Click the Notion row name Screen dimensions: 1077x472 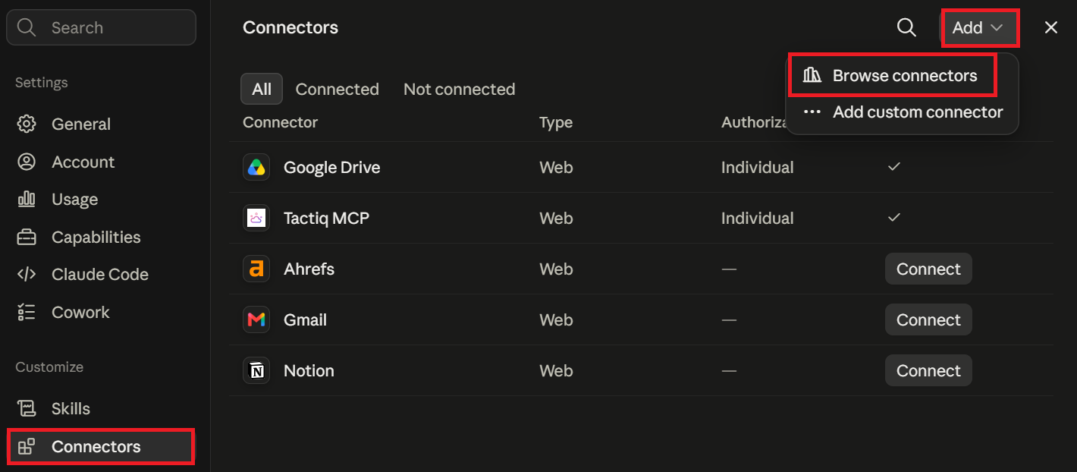pos(309,370)
